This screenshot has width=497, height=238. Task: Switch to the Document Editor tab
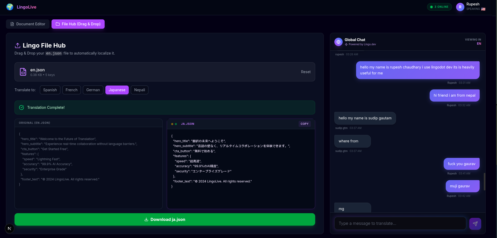pyautogui.click(x=28, y=24)
